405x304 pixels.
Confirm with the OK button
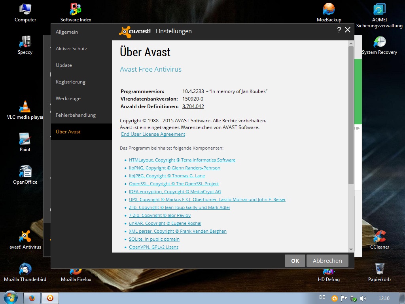tap(295, 260)
